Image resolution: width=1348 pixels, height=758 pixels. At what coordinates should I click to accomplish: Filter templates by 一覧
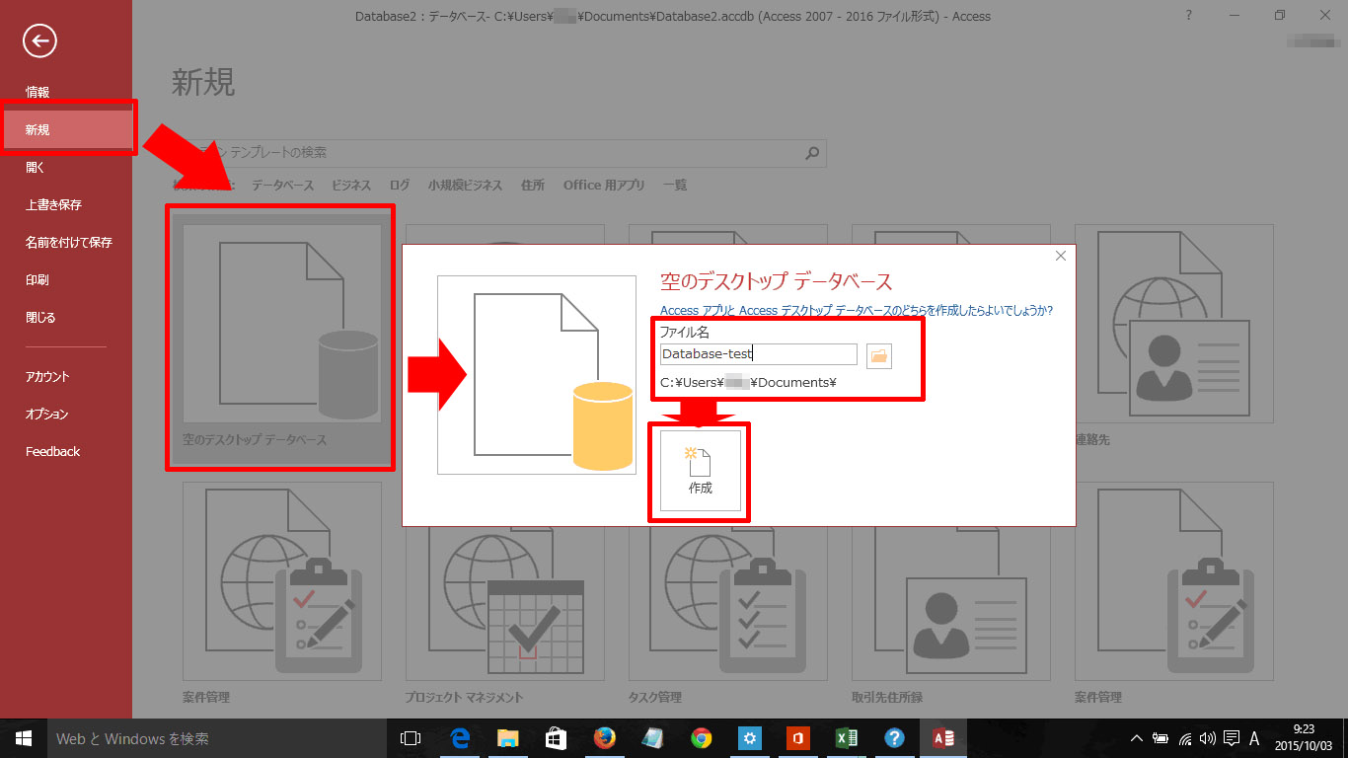click(x=675, y=185)
